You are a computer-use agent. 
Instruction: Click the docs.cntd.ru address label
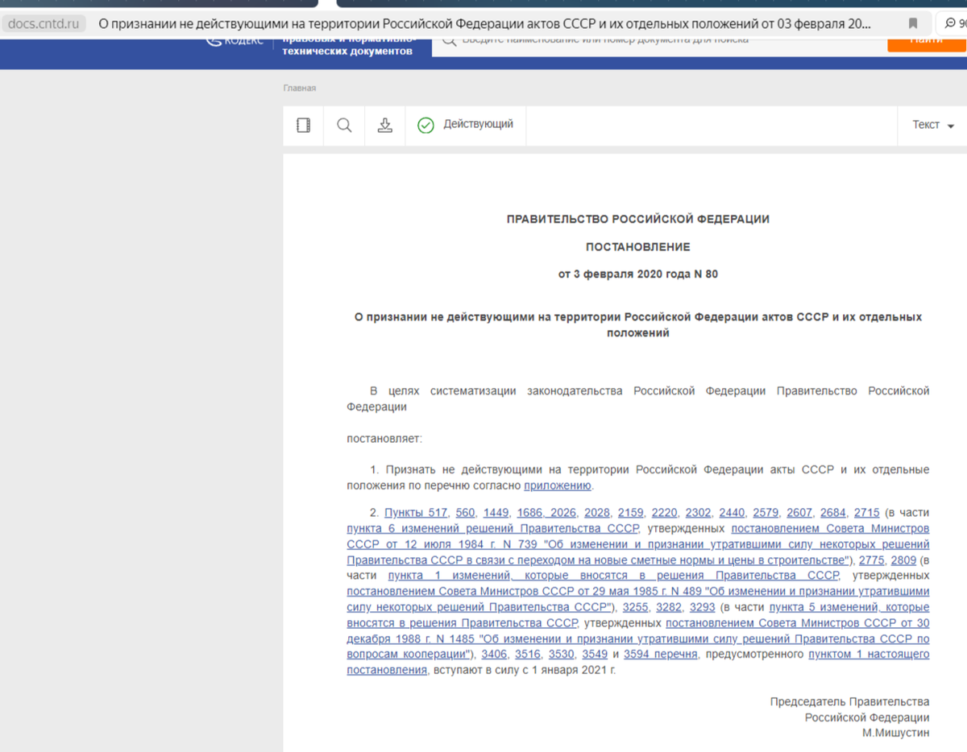pyautogui.click(x=44, y=23)
